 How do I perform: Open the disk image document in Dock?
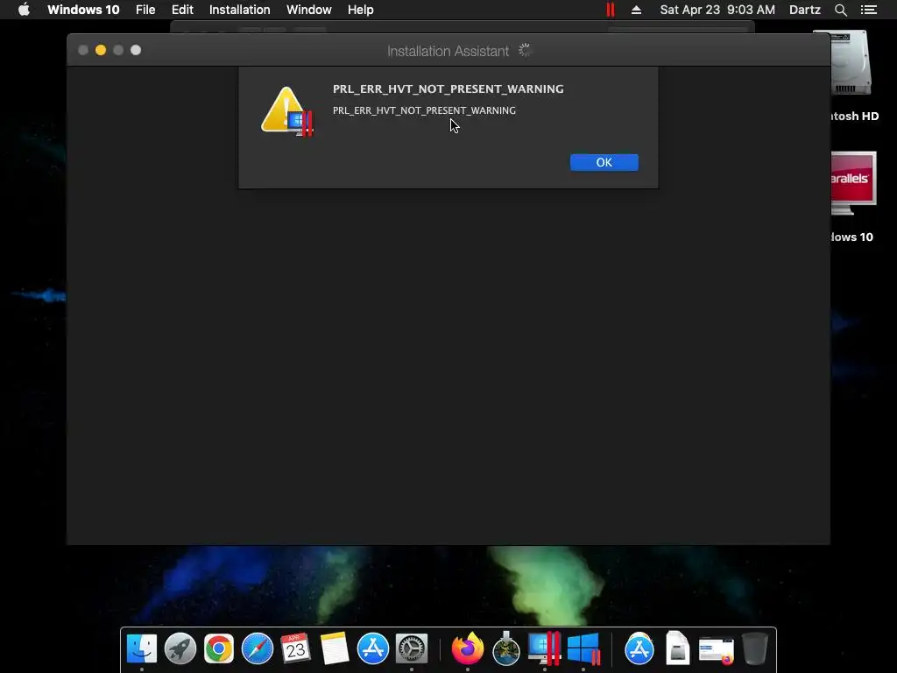tap(678, 649)
